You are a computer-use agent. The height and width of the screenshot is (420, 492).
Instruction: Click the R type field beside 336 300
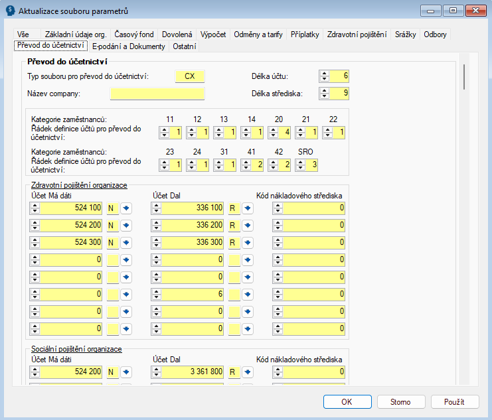[x=234, y=242]
